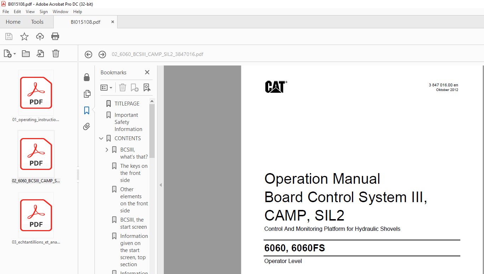Open the Attachments paperclip panel

87,126
